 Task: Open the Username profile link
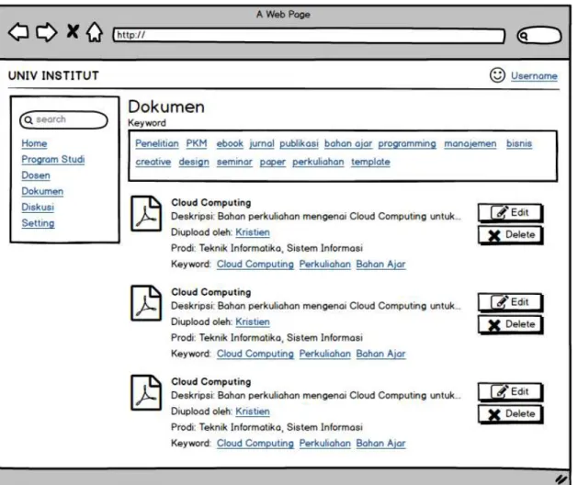click(x=534, y=76)
